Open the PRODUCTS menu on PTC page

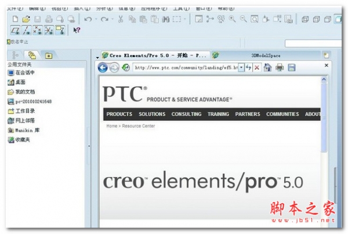pos(119,114)
